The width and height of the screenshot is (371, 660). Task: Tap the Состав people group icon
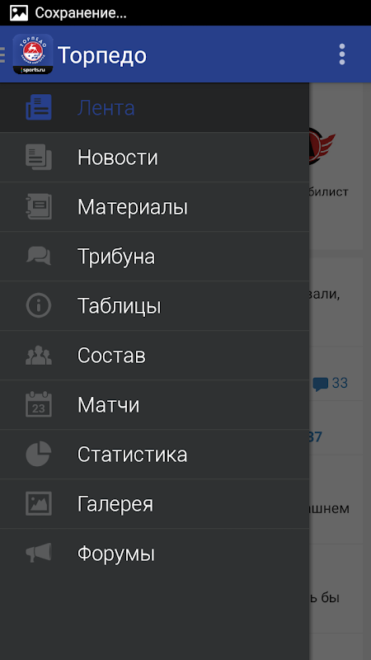pos(39,356)
